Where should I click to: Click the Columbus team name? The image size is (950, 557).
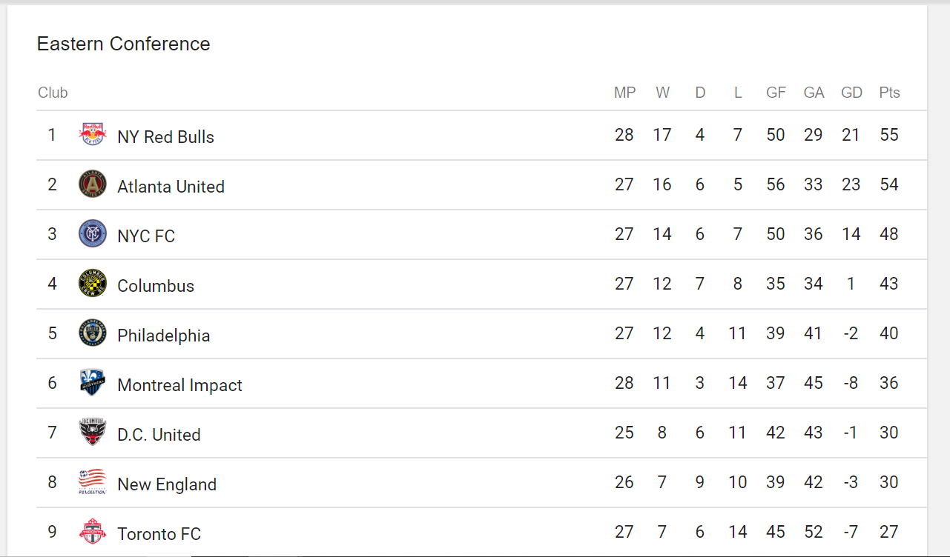pos(156,286)
